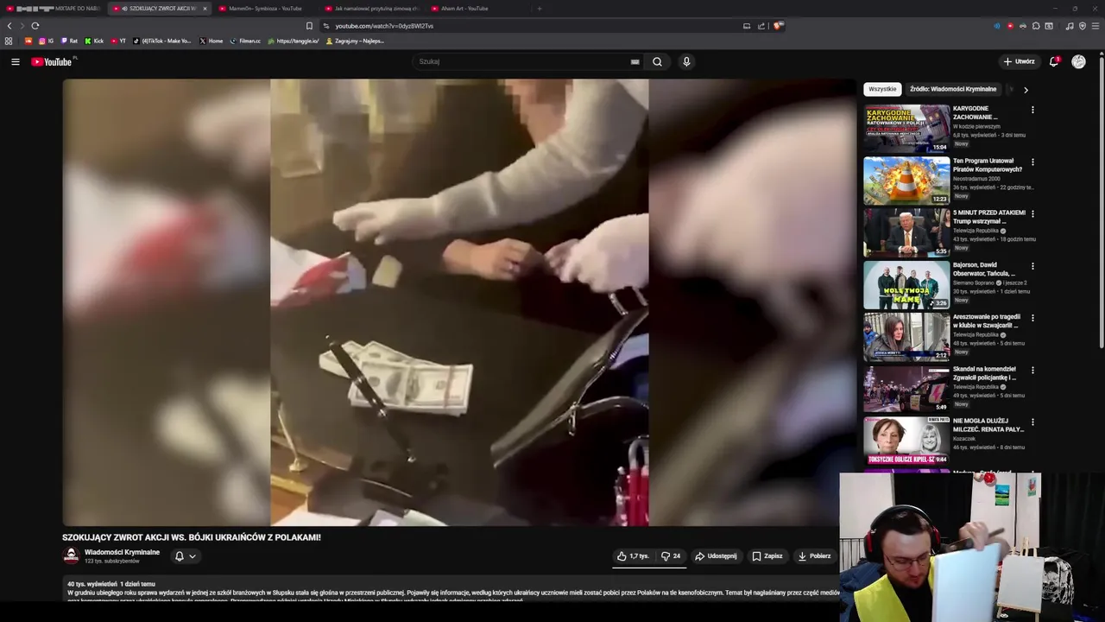Open the Skandal na komendzie thumbnail

click(906, 389)
